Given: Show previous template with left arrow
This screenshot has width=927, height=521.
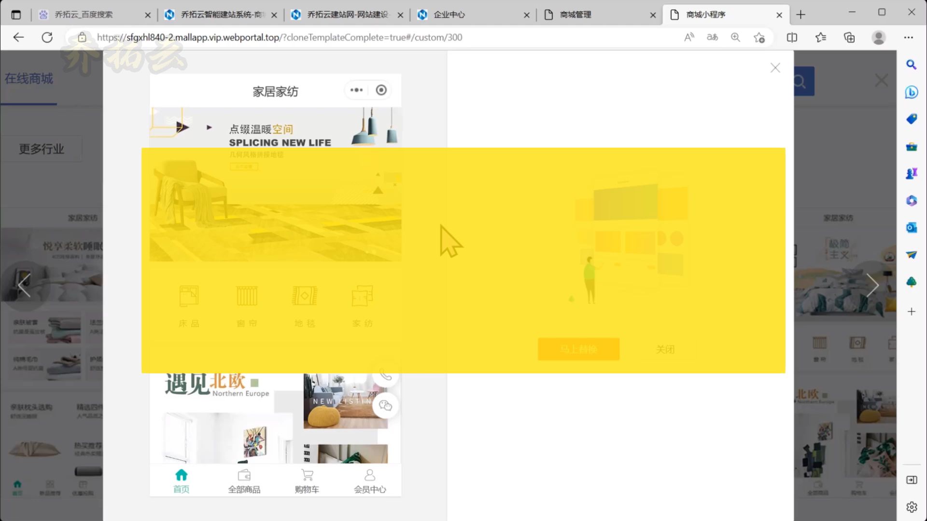Looking at the screenshot, I should tap(24, 286).
